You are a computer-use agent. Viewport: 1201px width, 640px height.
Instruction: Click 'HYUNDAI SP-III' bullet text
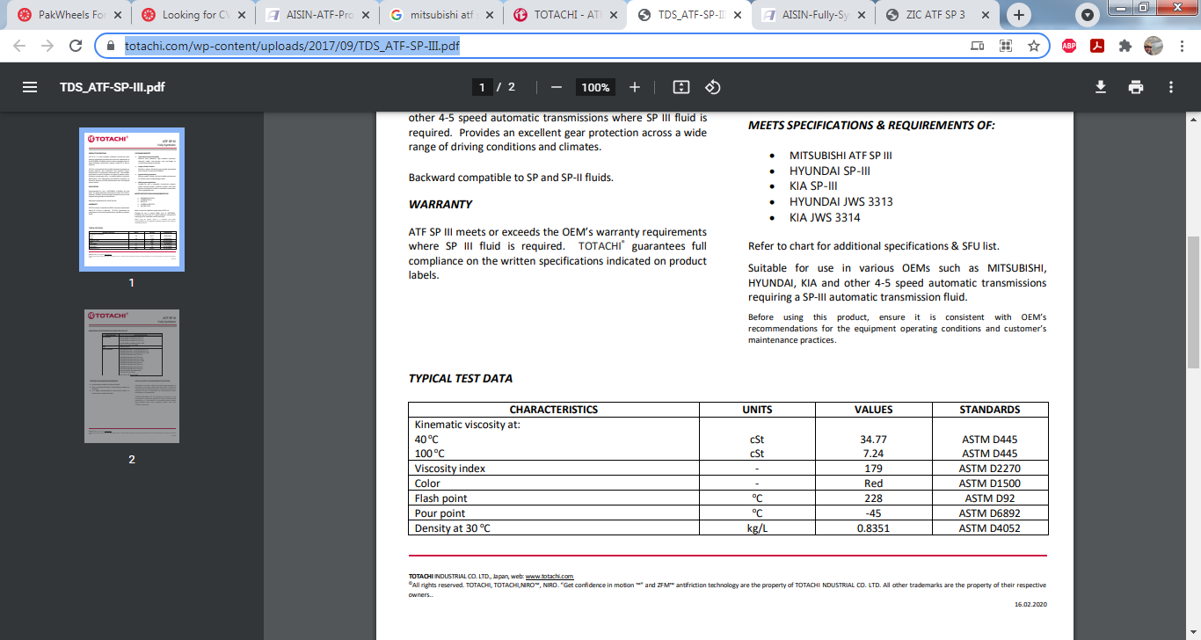(830, 171)
